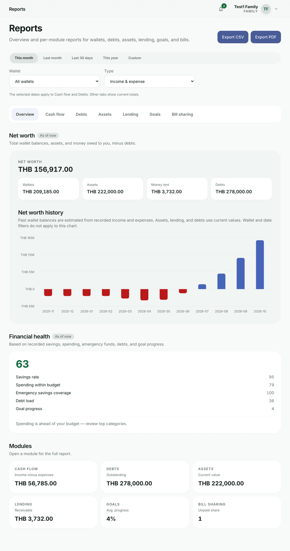Click the Assets THB 222,000.00 summary card
Screen dimensions: 290x551
113,189
